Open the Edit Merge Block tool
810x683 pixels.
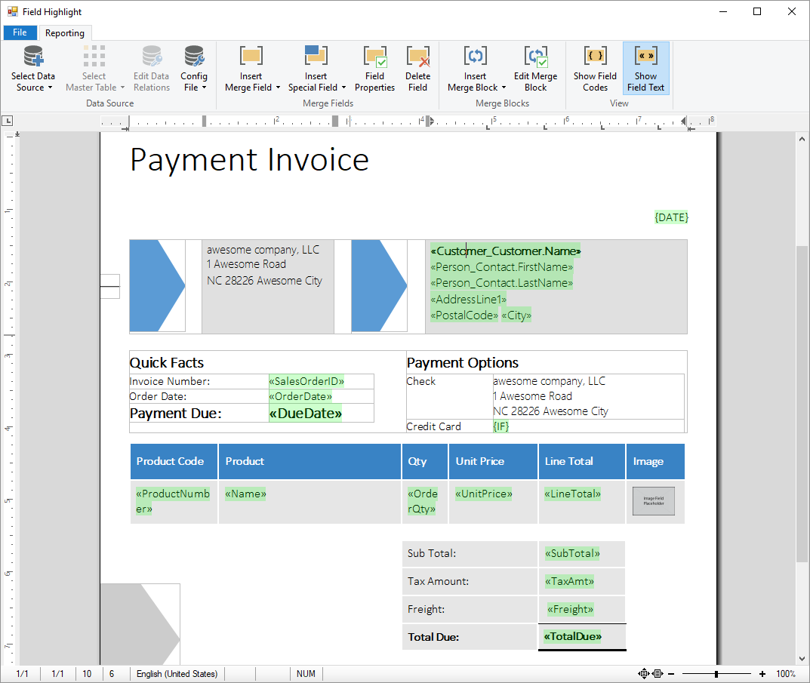tap(535, 57)
